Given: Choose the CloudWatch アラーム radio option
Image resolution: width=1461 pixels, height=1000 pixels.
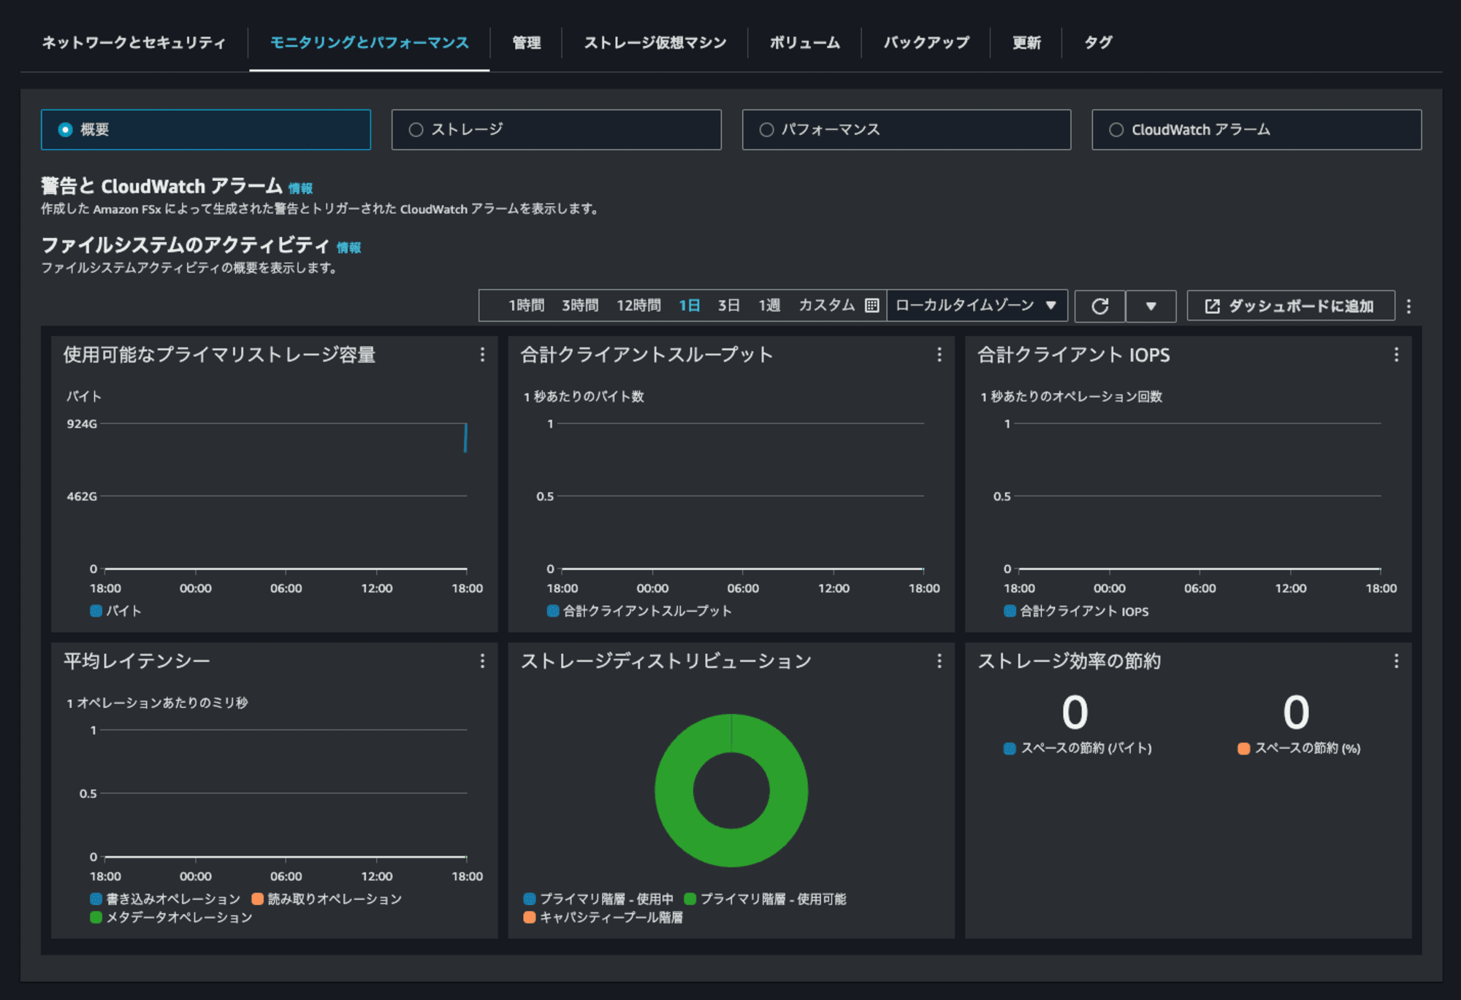Looking at the screenshot, I should coord(1256,130).
